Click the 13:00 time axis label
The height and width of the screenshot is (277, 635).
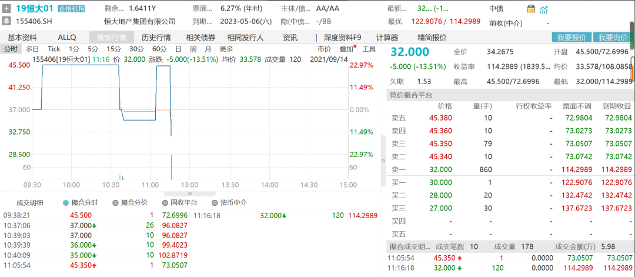click(189, 185)
